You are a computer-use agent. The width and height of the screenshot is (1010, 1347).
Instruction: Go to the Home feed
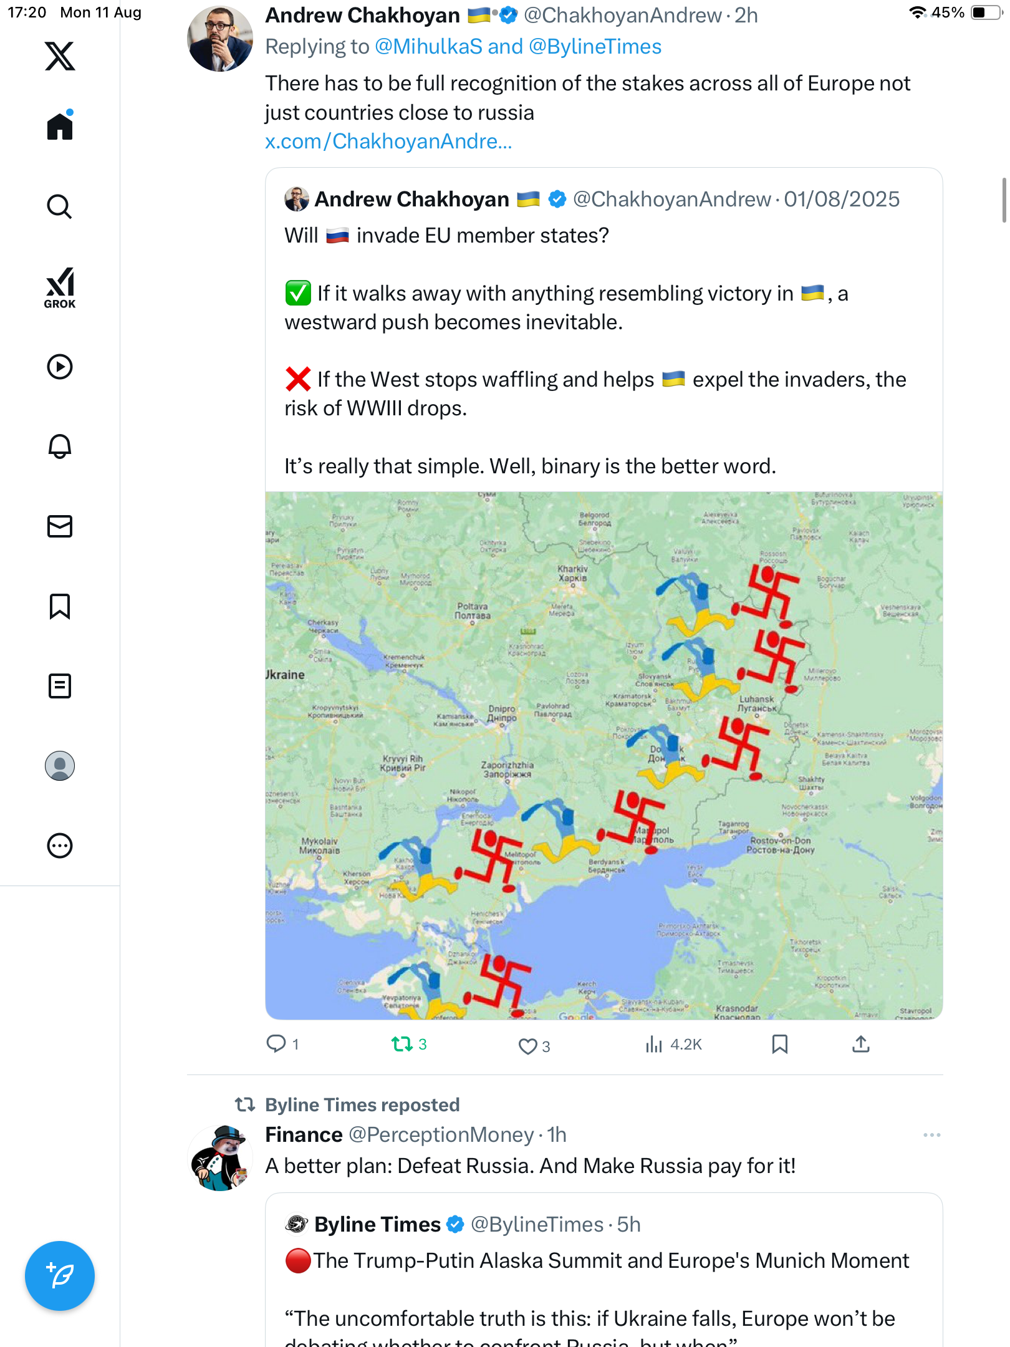point(60,126)
